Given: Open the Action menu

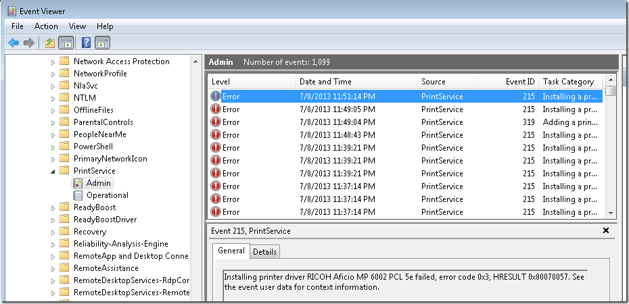Looking at the screenshot, I should (x=46, y=26).
